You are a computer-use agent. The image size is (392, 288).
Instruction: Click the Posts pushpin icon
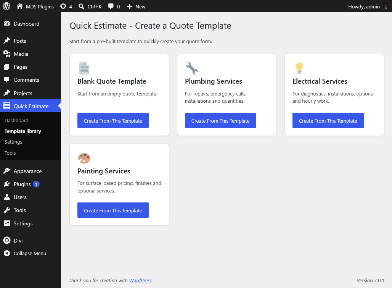pyautogui.click(x=7, y=40)
